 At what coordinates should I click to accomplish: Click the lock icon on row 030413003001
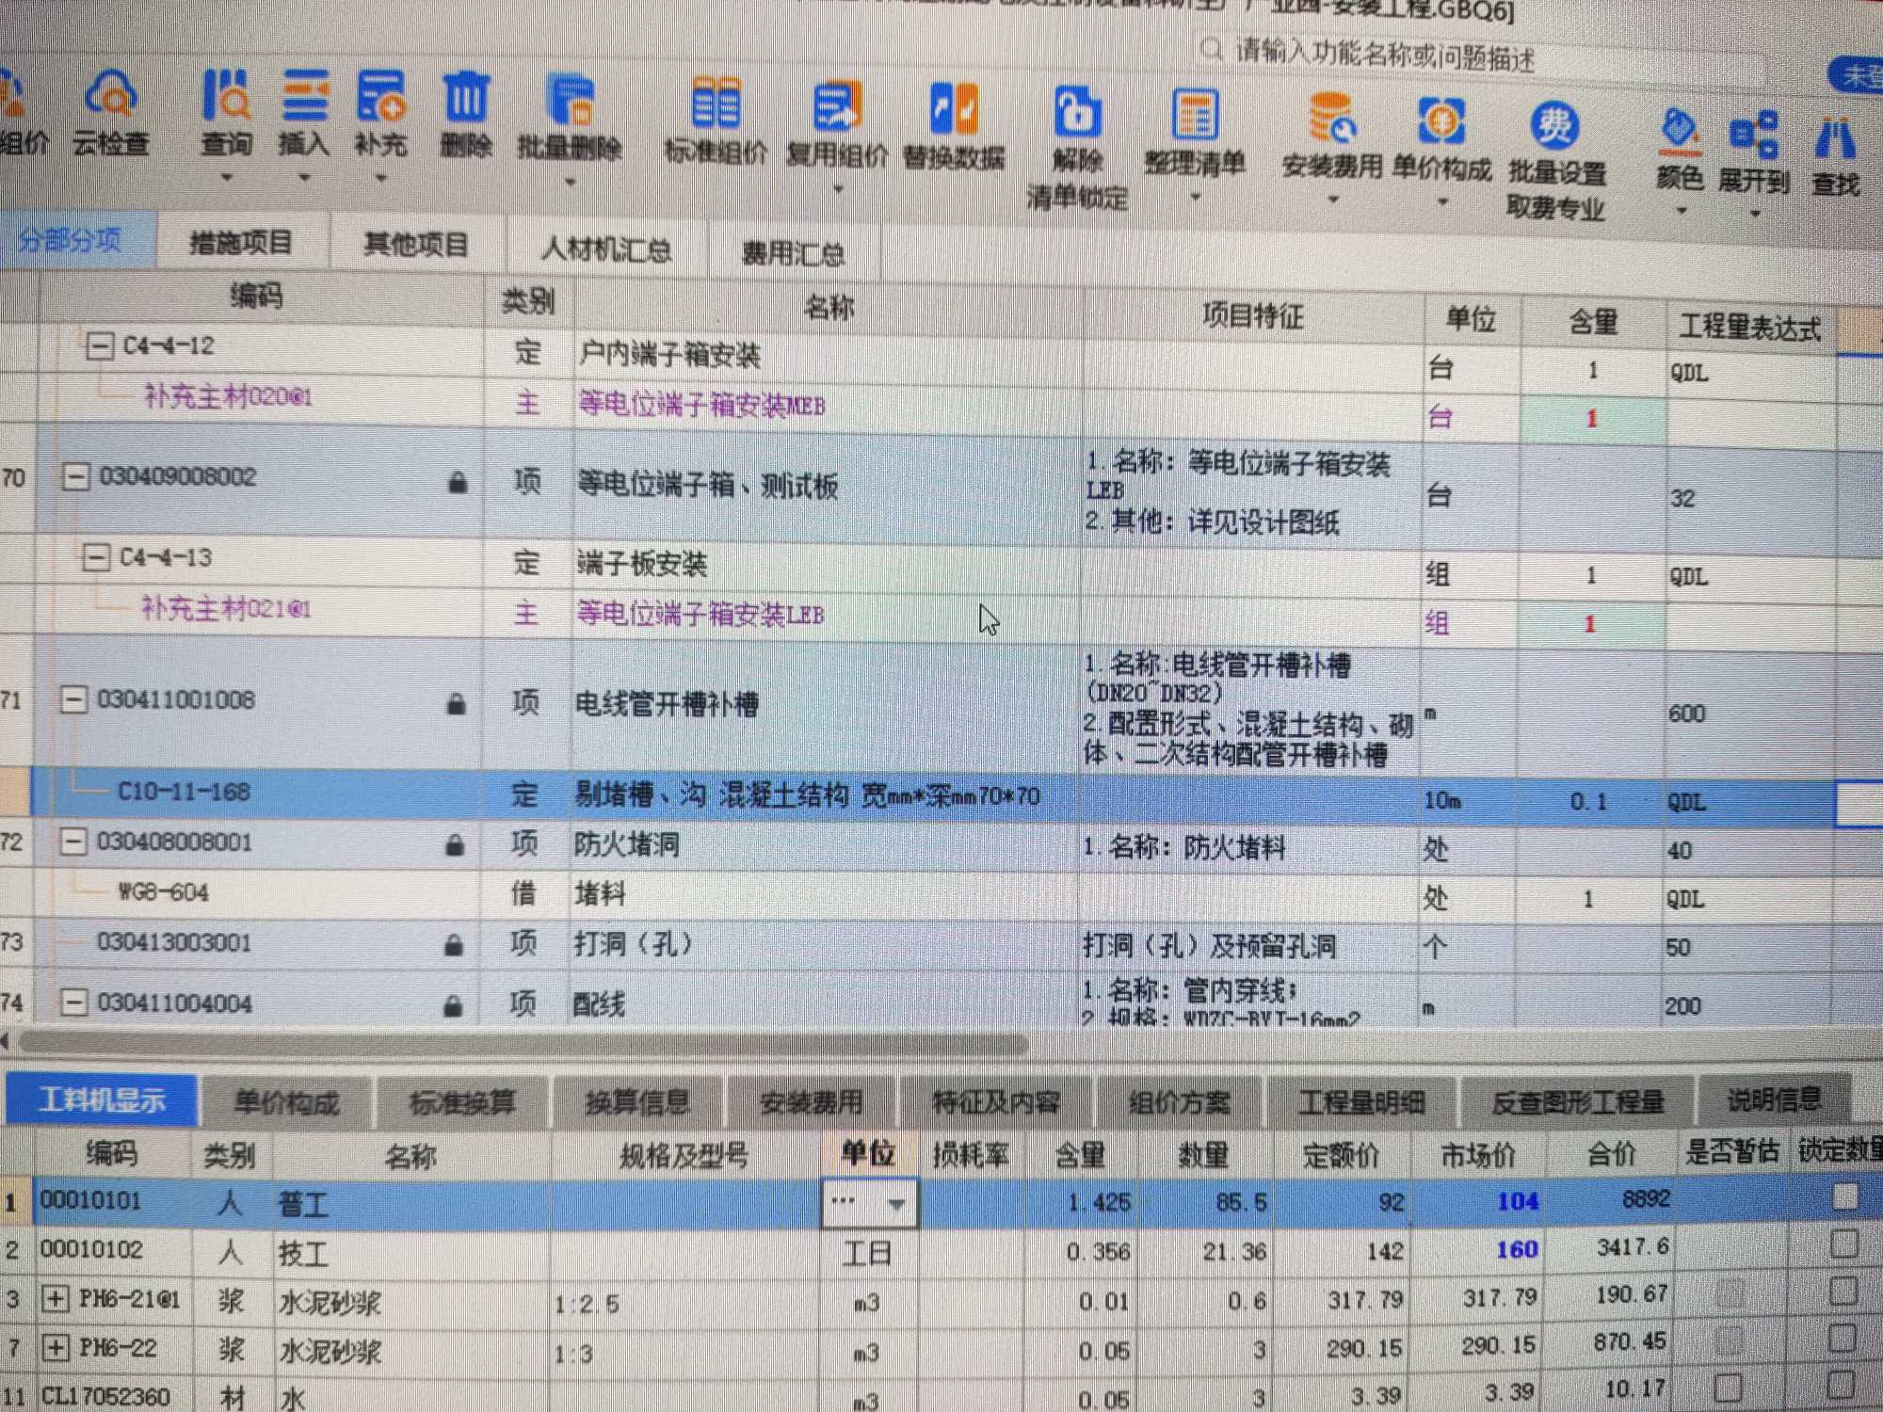coord(453,944)
